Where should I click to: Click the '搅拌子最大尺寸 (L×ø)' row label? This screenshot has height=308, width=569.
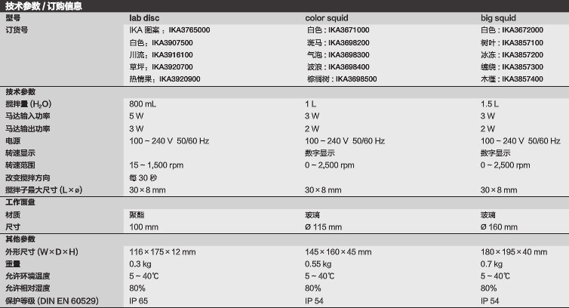coord(44,189)
